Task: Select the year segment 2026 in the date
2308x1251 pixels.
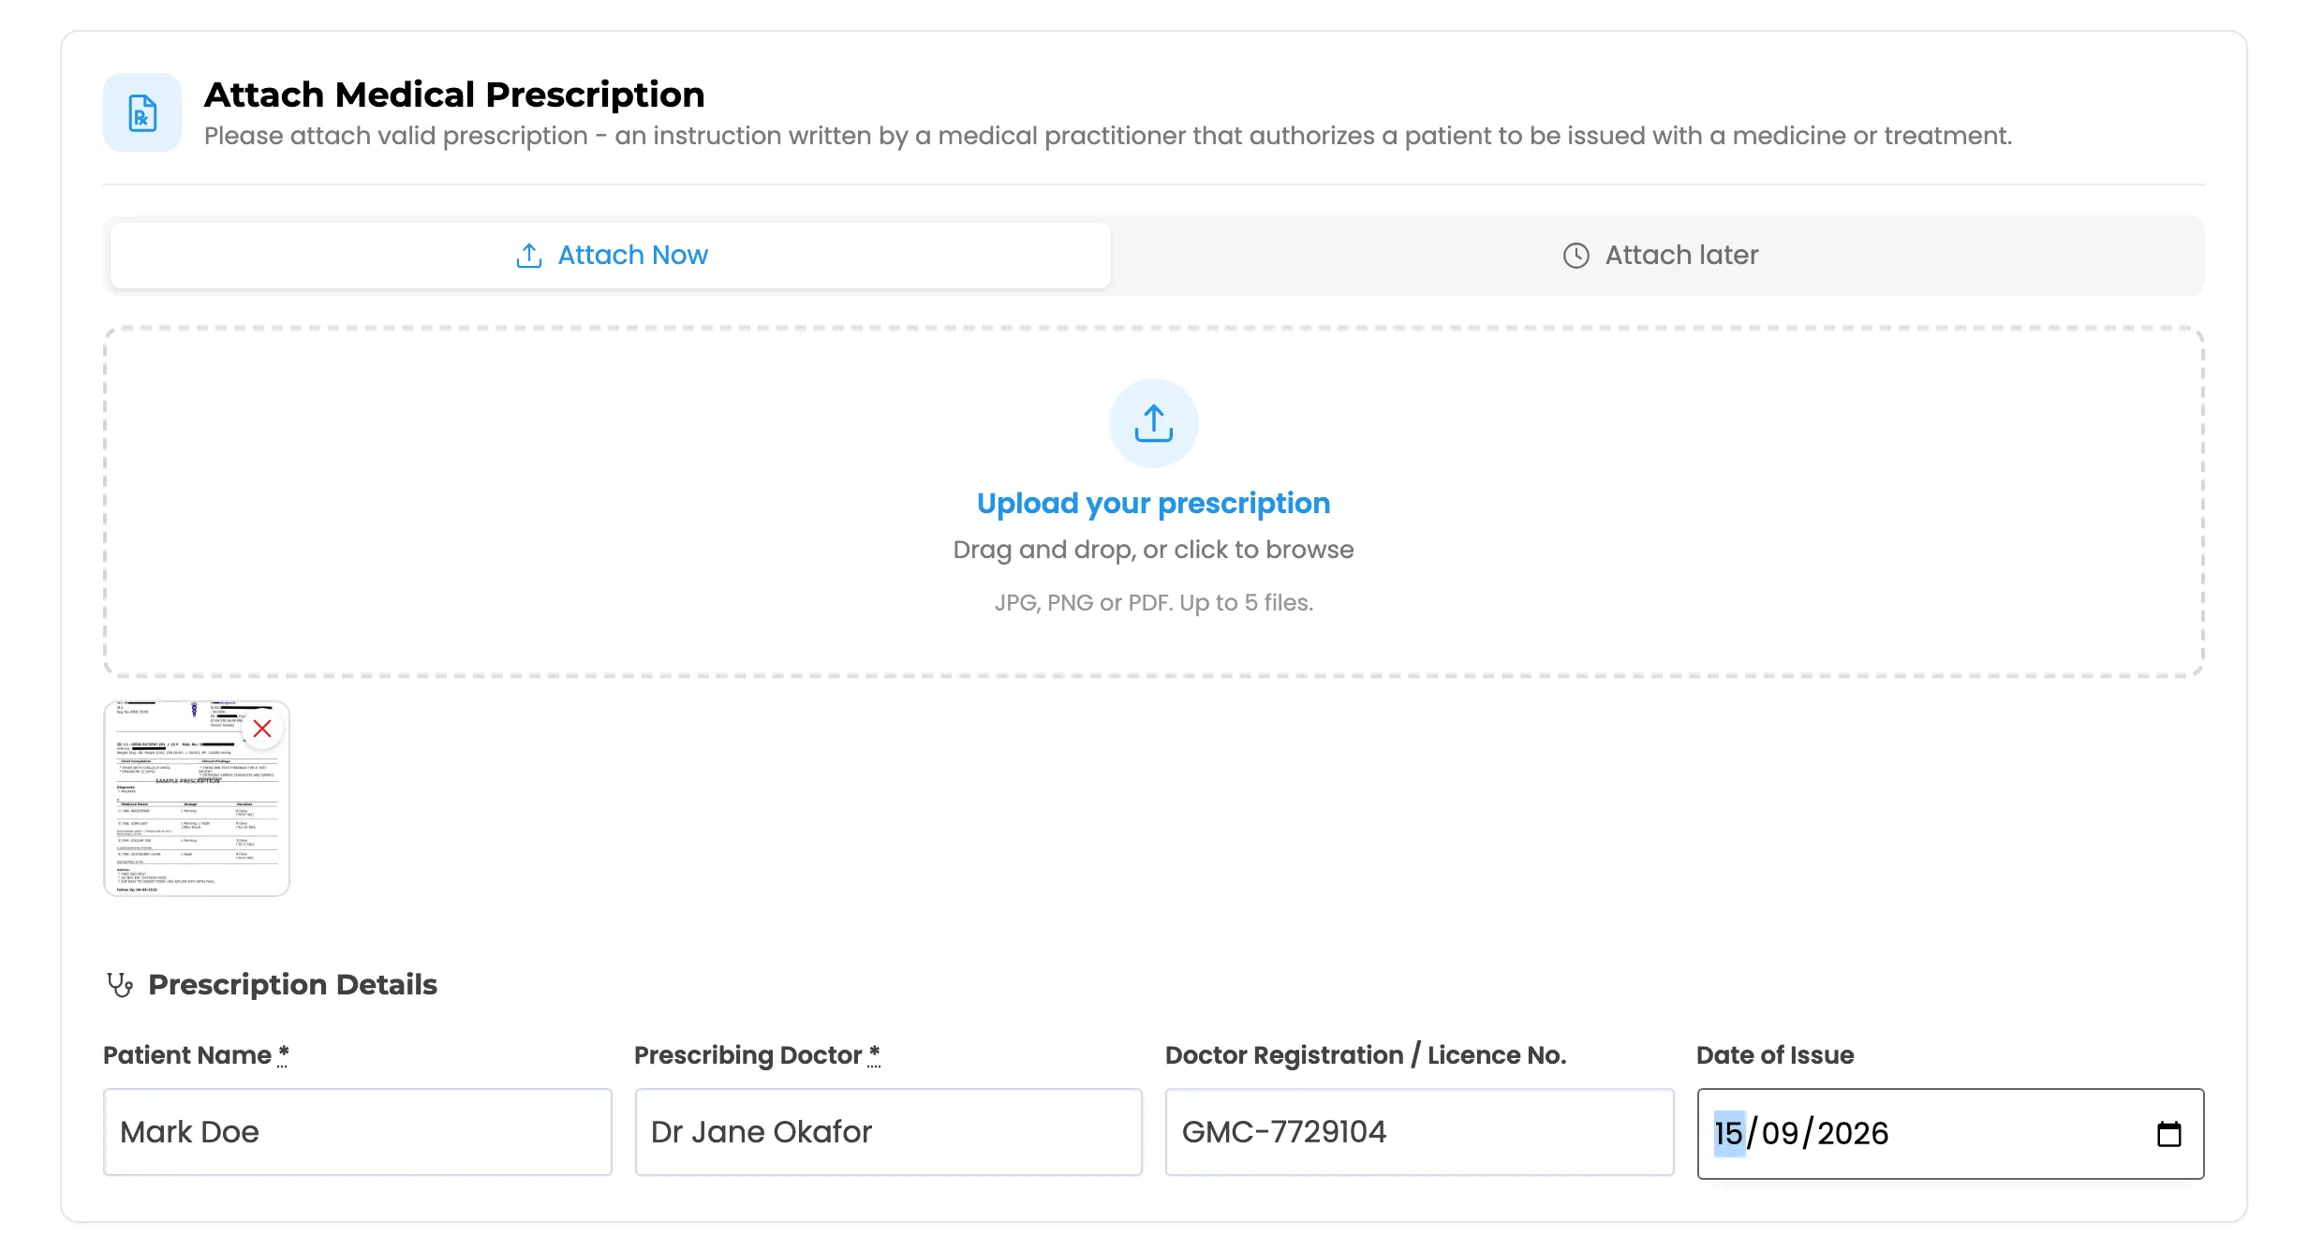Action: [x=1853, y=1133]
